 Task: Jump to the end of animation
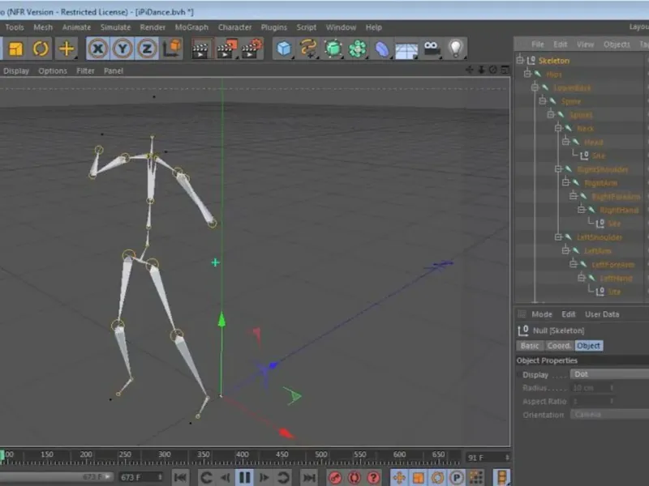pos(309,478)
